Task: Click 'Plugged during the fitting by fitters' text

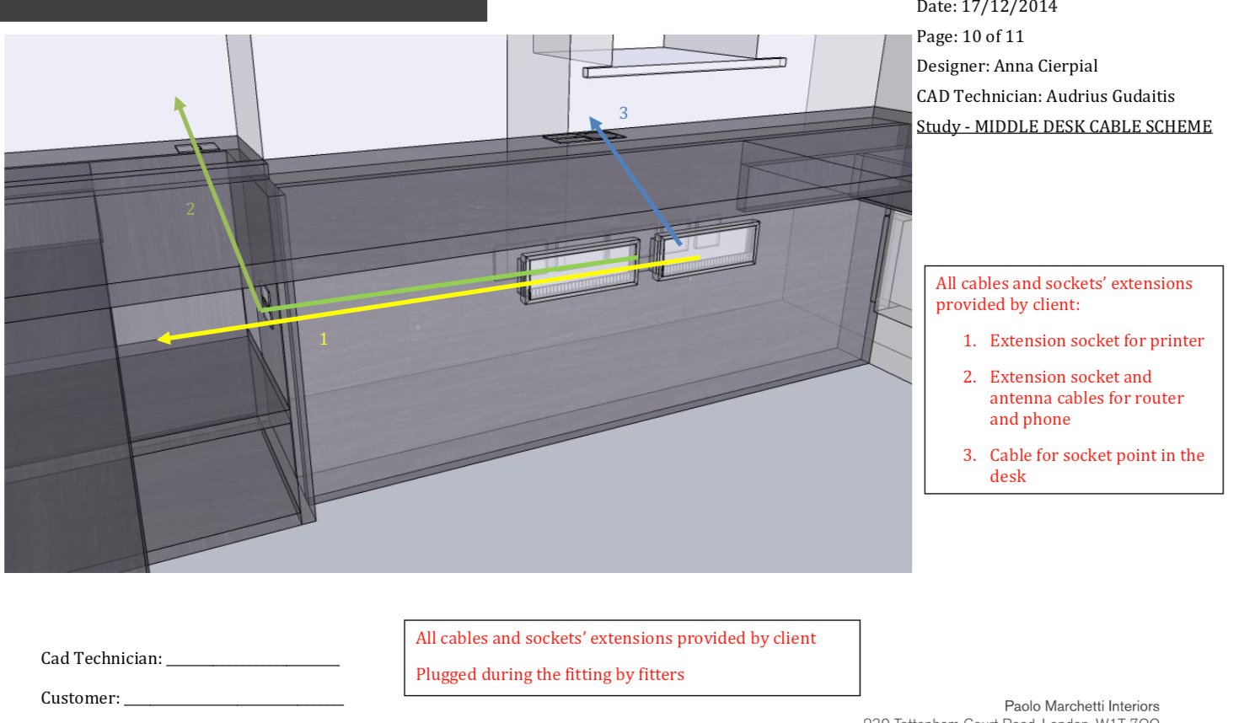Action: [x=550, y=674]
